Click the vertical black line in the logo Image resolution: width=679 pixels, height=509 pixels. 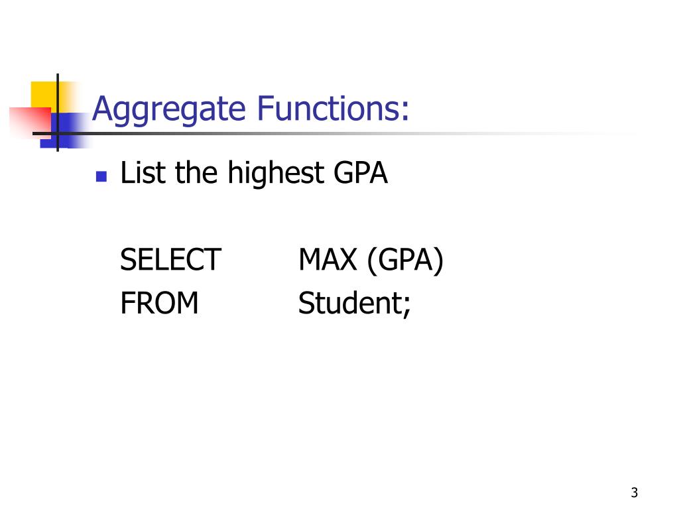[x=58, y=113]
